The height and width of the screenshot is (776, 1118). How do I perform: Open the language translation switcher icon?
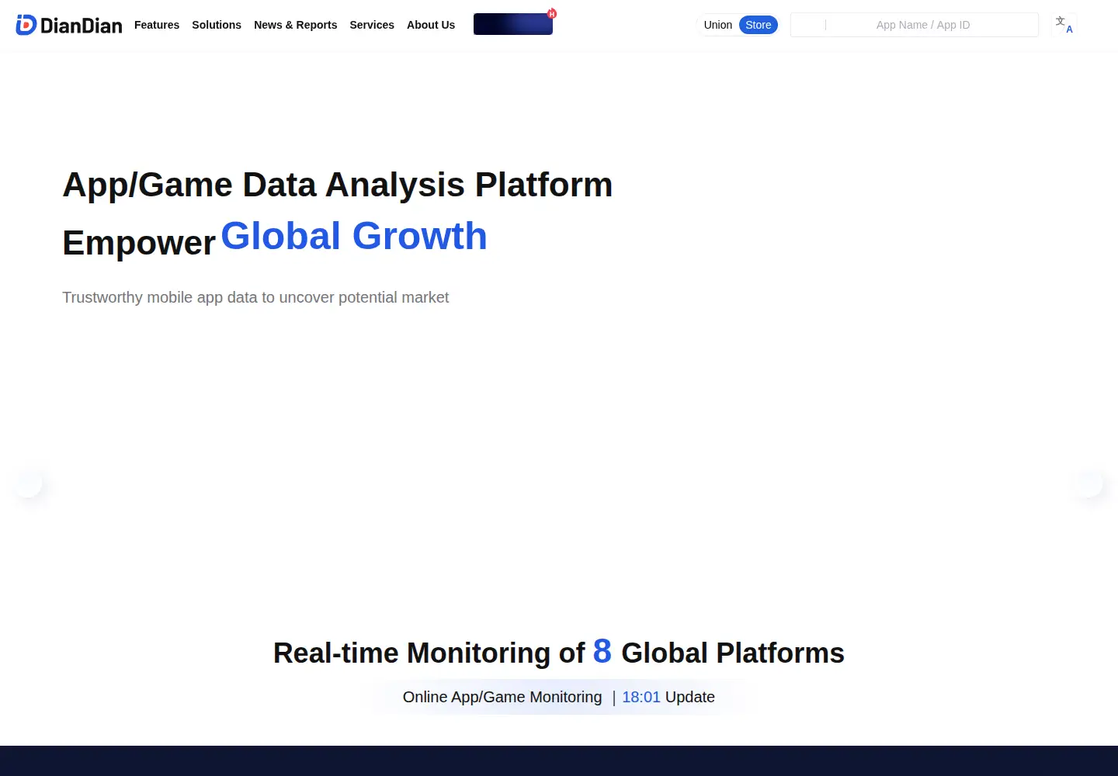click(1064, 25)
